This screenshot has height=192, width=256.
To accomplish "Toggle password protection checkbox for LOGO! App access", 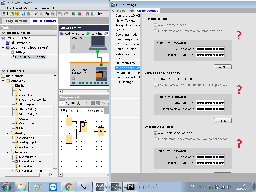I will [155, 85].
